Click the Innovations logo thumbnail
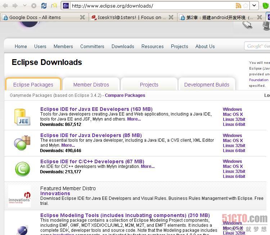This screenshot has height=235, width=270. (x=19, y=197)
